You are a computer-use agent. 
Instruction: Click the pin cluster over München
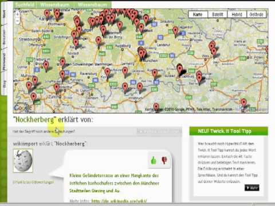tap(142, 54)
